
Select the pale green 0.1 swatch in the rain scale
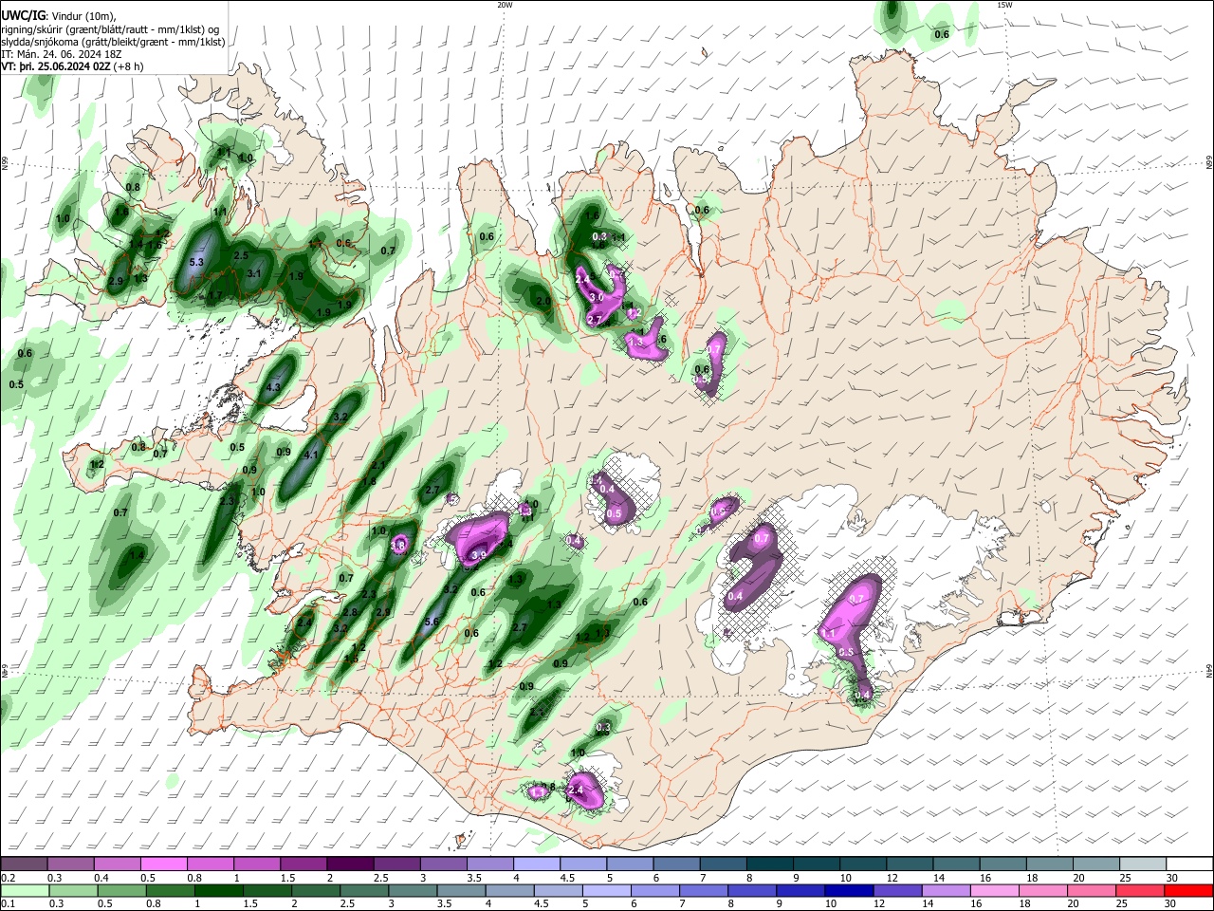click(25, 890)
